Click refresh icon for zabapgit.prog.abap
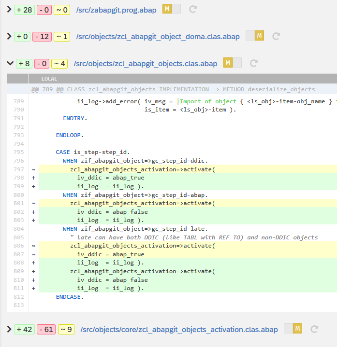The image size is (337, 347). click(192, 9)
